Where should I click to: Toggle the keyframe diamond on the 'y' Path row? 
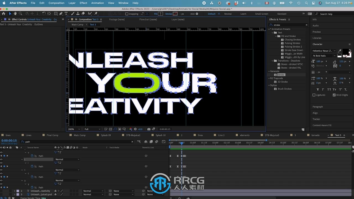click(4, 187)
